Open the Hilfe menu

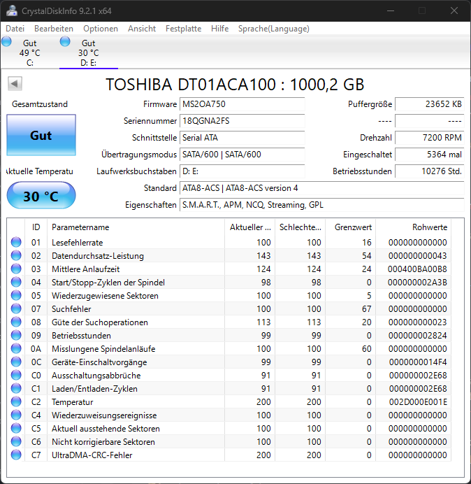[219, 29]
